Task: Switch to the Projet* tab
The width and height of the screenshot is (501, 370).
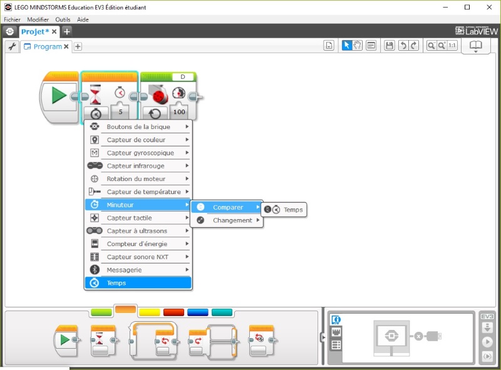Action: click(x=35, y=32)
